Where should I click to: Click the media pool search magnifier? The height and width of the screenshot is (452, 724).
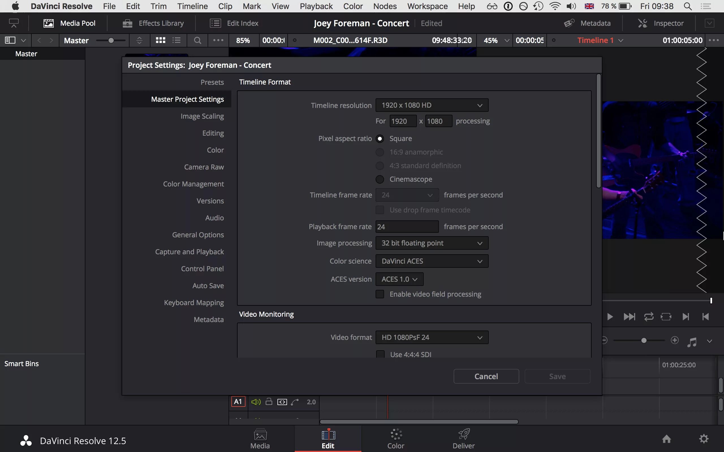click(x=197, y=40)
